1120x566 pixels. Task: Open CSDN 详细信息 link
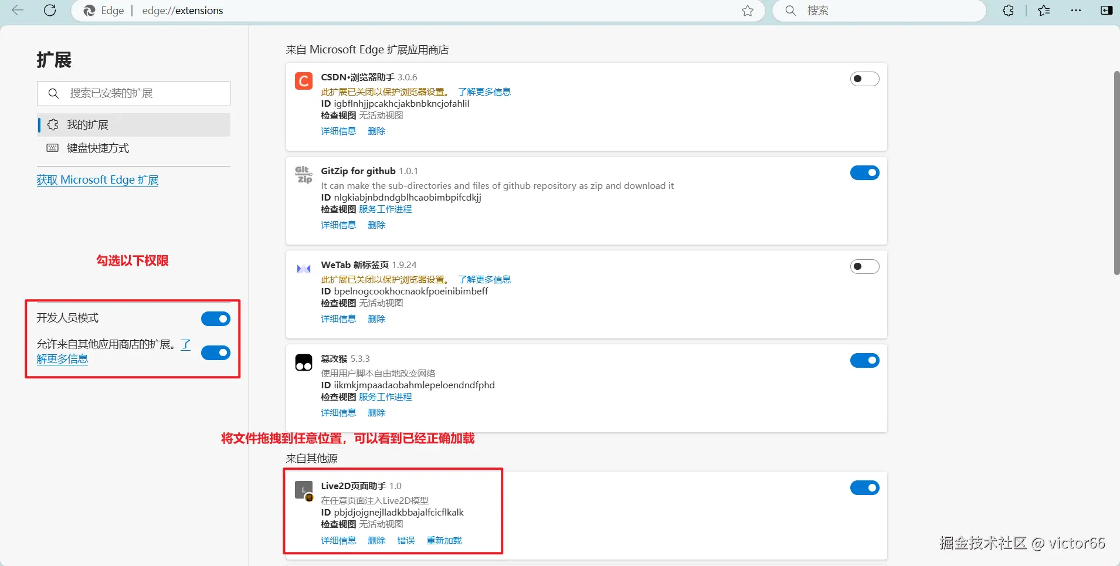tap(338, 131)
